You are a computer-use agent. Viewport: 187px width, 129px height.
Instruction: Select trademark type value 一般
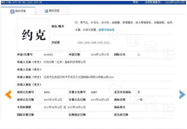(x=140, y=100)
